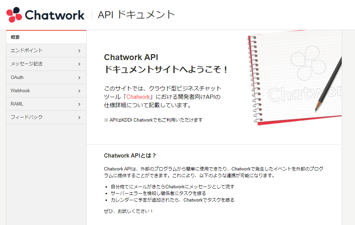Open the 概要 sidebar tab
The width and height of the screenshot is (355, 225).
coord(46,37)
